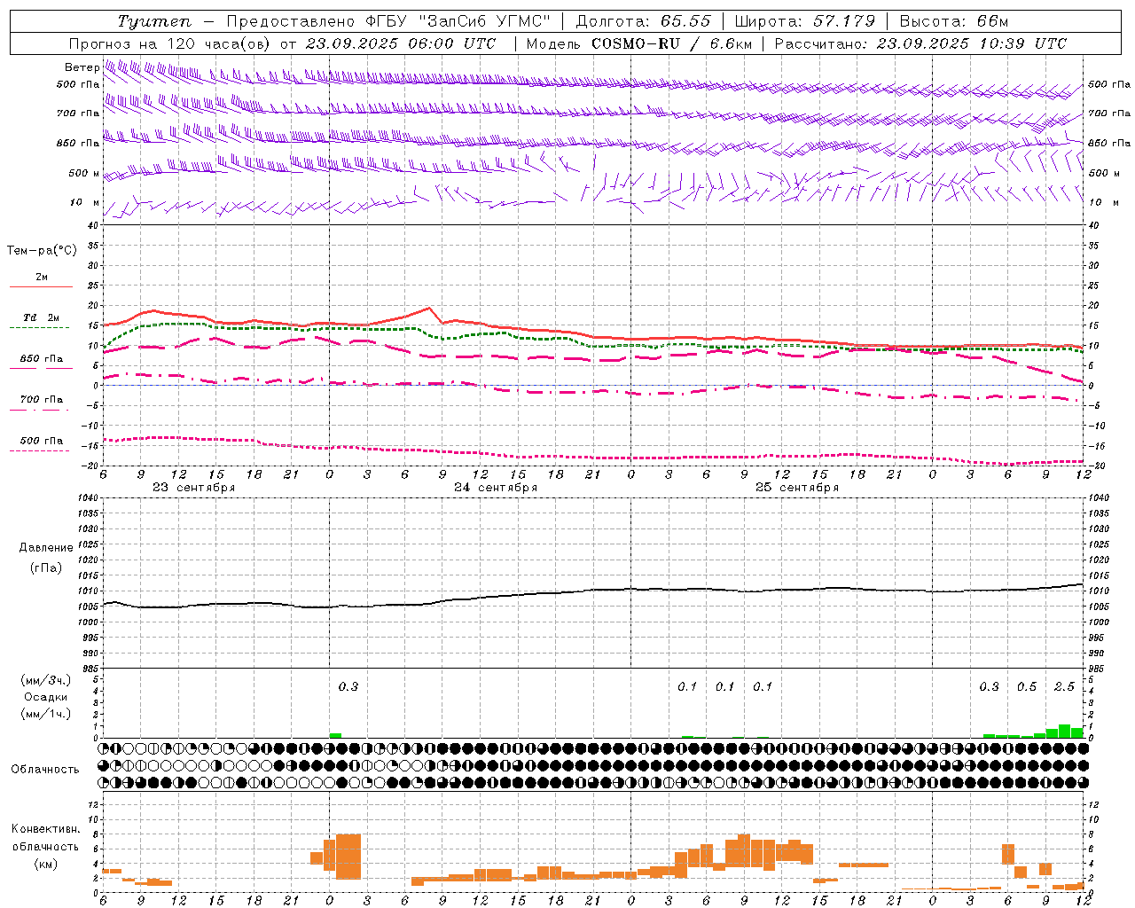The height and width of the screenshot is (908, 1135).
Task: Click the Облачность row label
Action: click(x=46, y=769)
